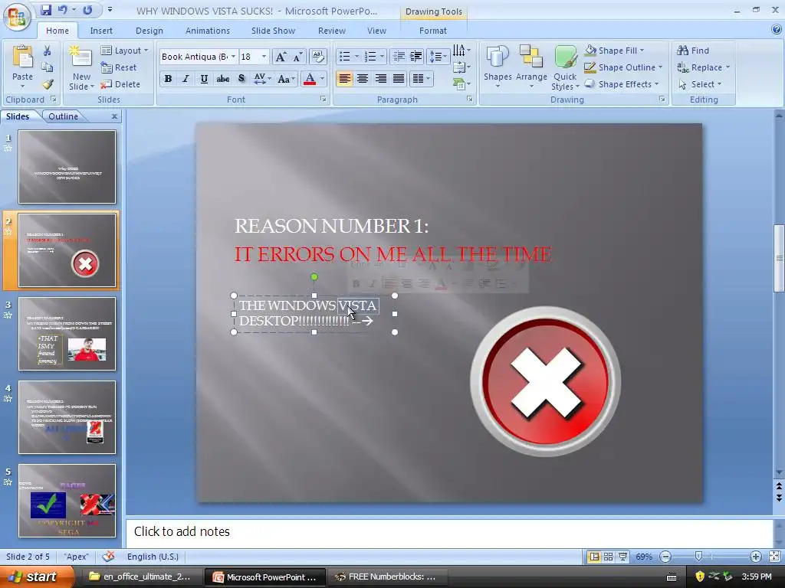Image resolution: width=785 pixels, height=588 pixels.
Task: Click the Paste clipboard icon
Action: point(22,57)
